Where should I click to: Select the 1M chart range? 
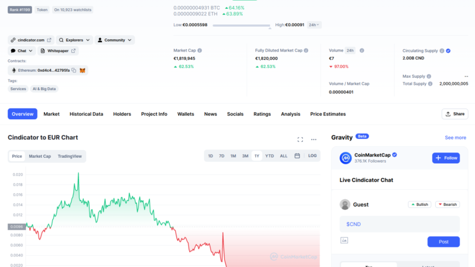pyautogui.click(x=233, y=156)
